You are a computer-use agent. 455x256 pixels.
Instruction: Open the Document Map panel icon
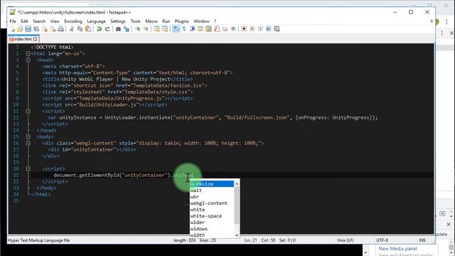[208, 28]
